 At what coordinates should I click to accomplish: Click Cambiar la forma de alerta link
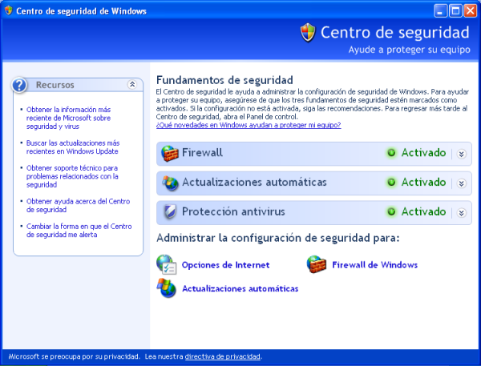click(x=67, y=231)
